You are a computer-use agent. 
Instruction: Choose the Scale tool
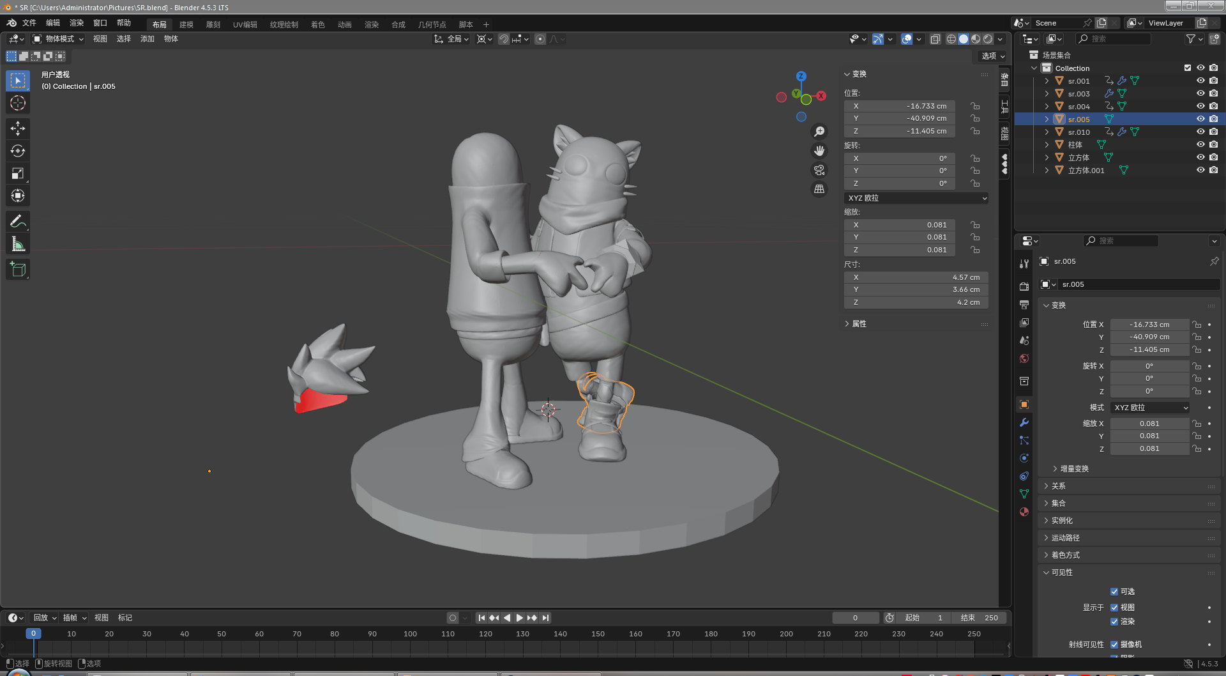tap(18, 173)
